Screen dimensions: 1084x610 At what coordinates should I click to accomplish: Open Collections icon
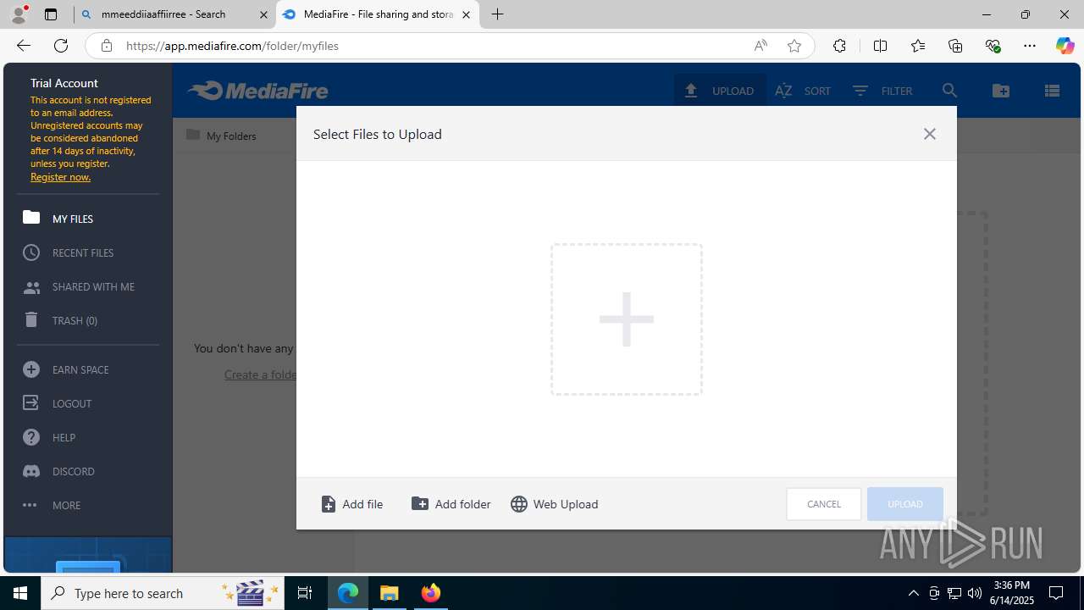[955, 46]
